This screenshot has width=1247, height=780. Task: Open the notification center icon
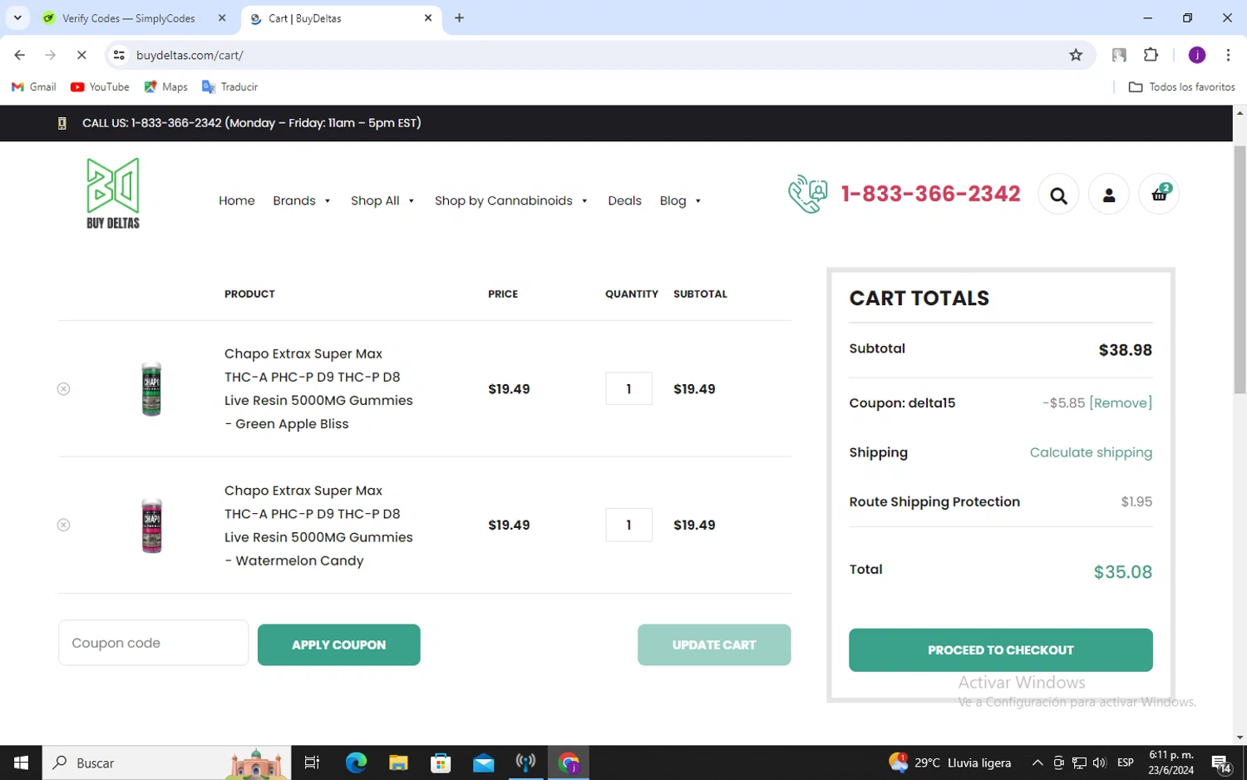click(1221, 763)
